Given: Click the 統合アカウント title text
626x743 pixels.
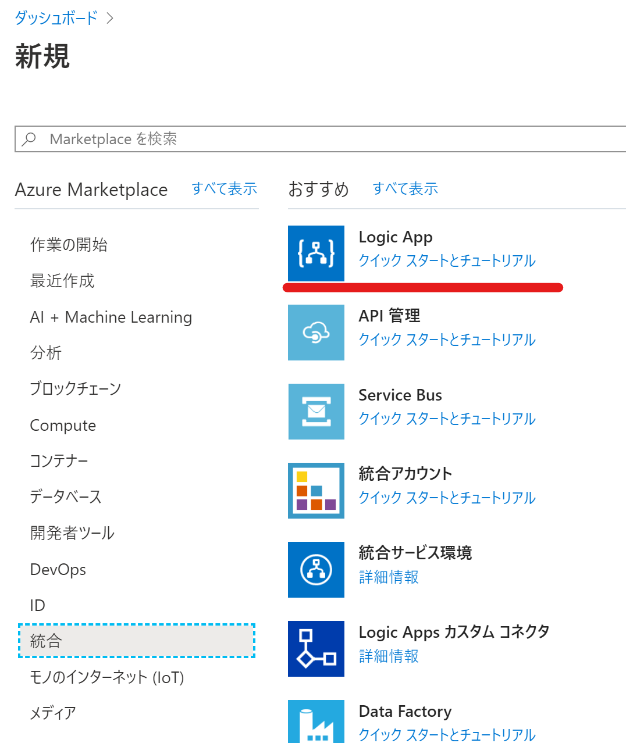Looking at the screenshot, I should click(x=406, y=474).
